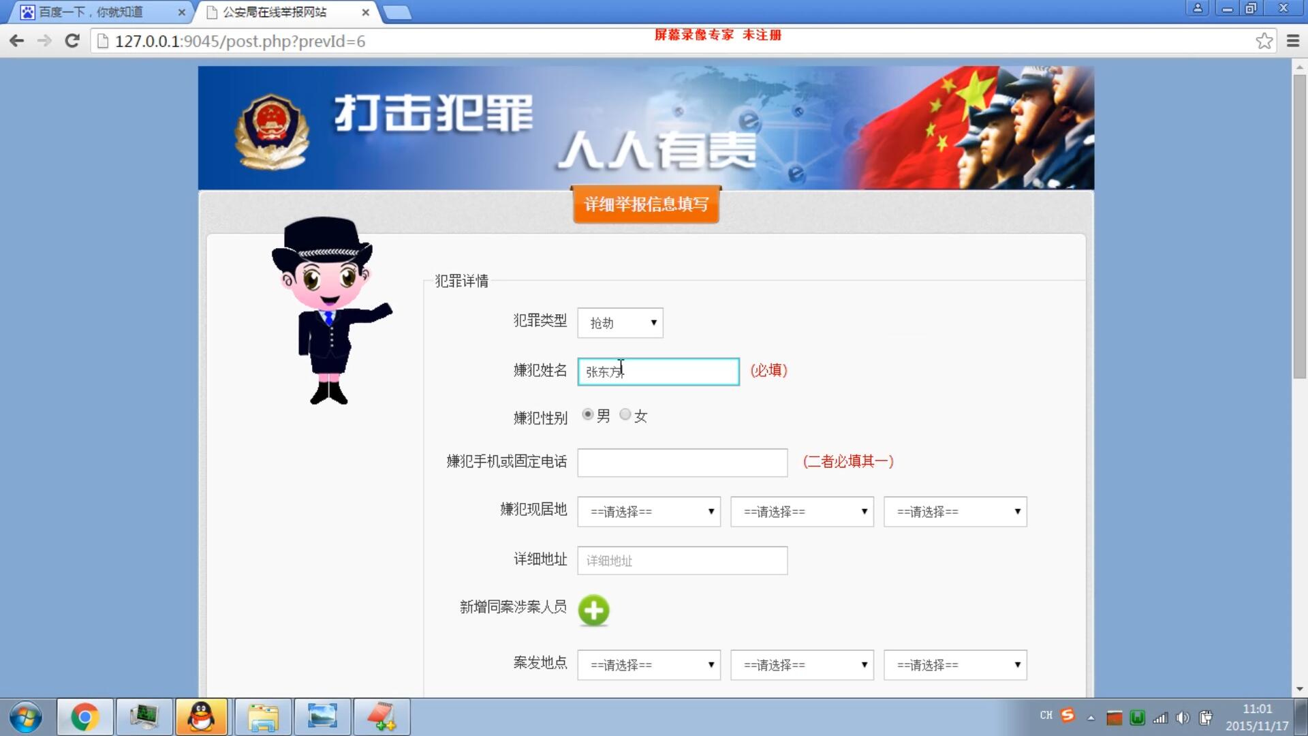Open monitor program icon on taskbar
The height and width of the screenshot is (736, 1308).
point(144,717)
